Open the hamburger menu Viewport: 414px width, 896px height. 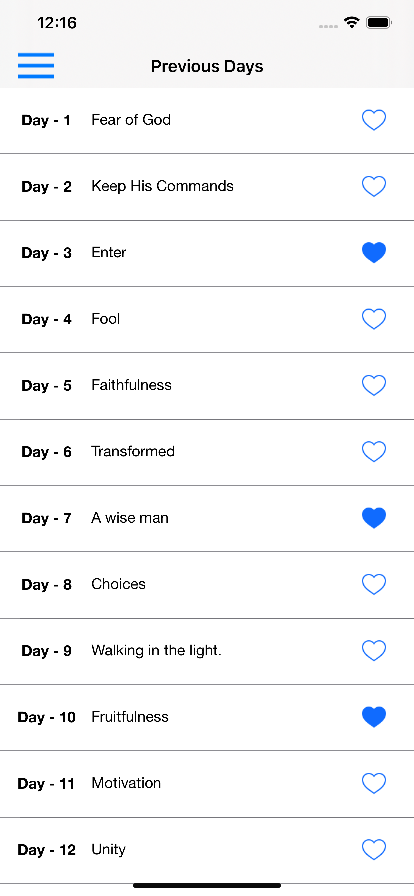[36, 66]
